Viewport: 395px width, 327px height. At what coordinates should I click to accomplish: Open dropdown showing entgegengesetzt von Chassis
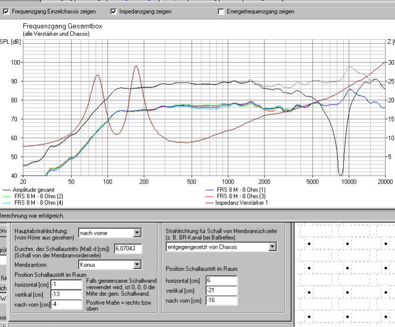[x=272, y=247]
